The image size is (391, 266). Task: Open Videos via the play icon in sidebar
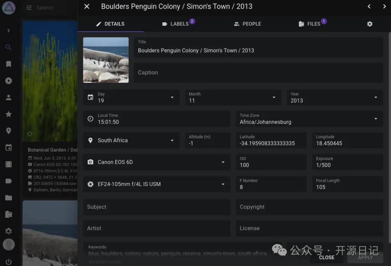coord(9,81)
